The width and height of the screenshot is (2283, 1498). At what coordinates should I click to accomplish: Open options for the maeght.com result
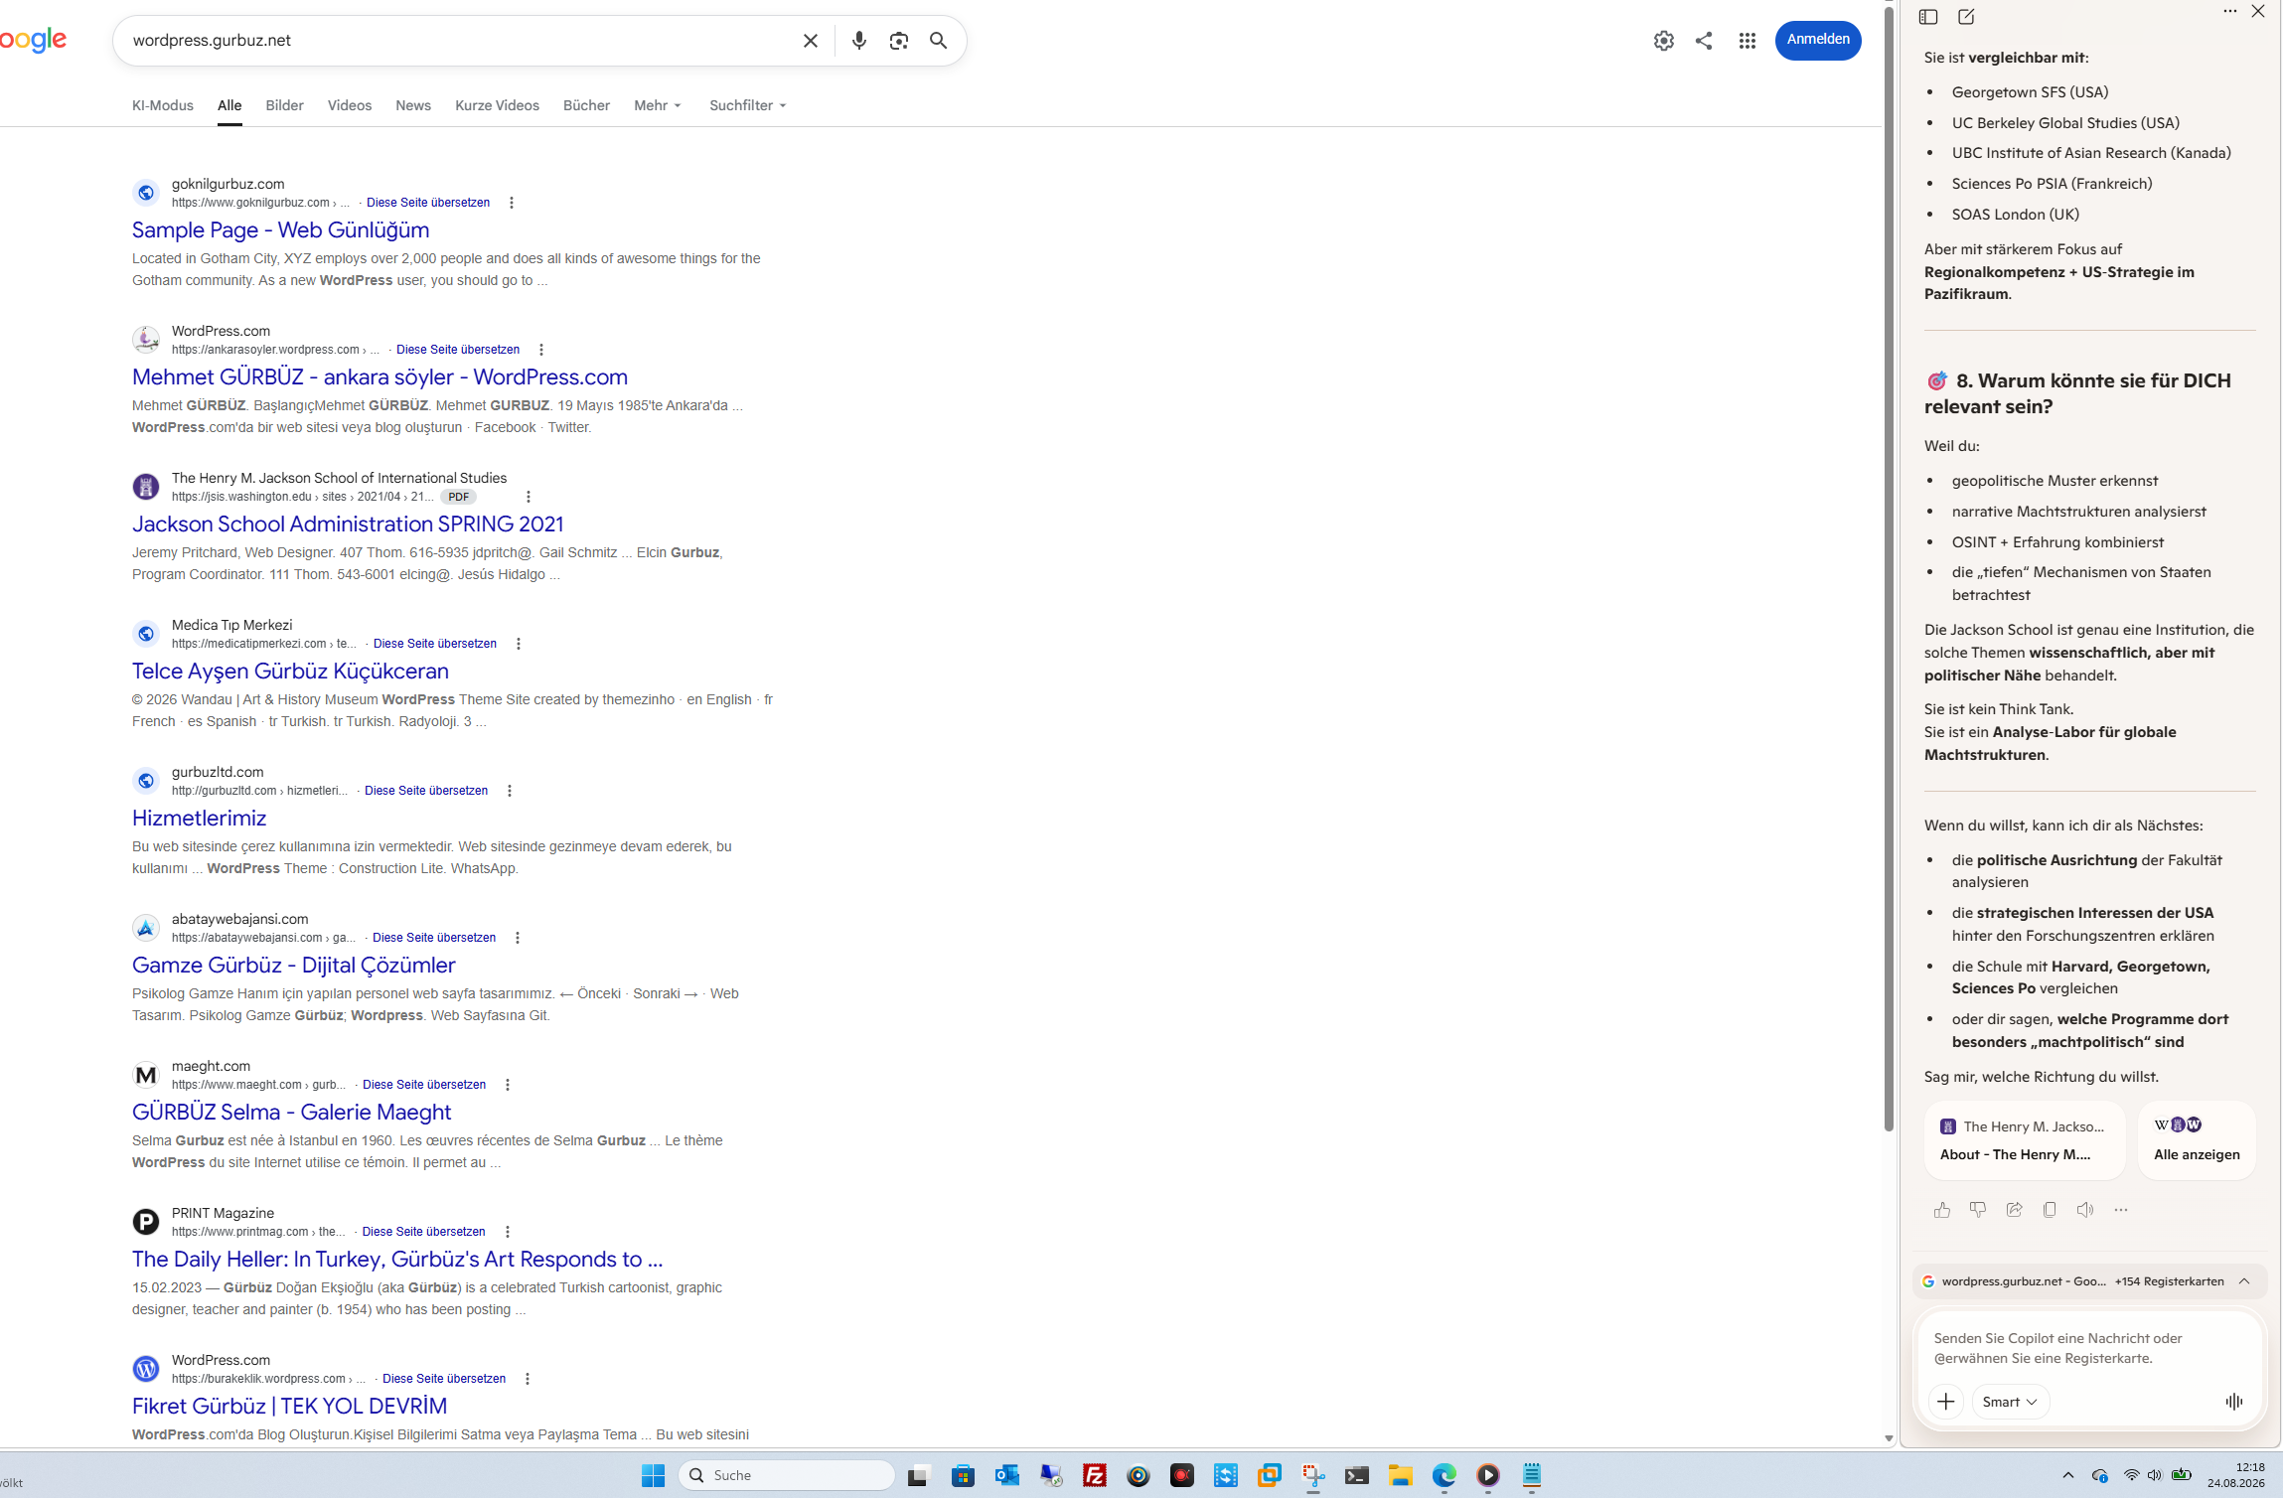[508, 1085]
